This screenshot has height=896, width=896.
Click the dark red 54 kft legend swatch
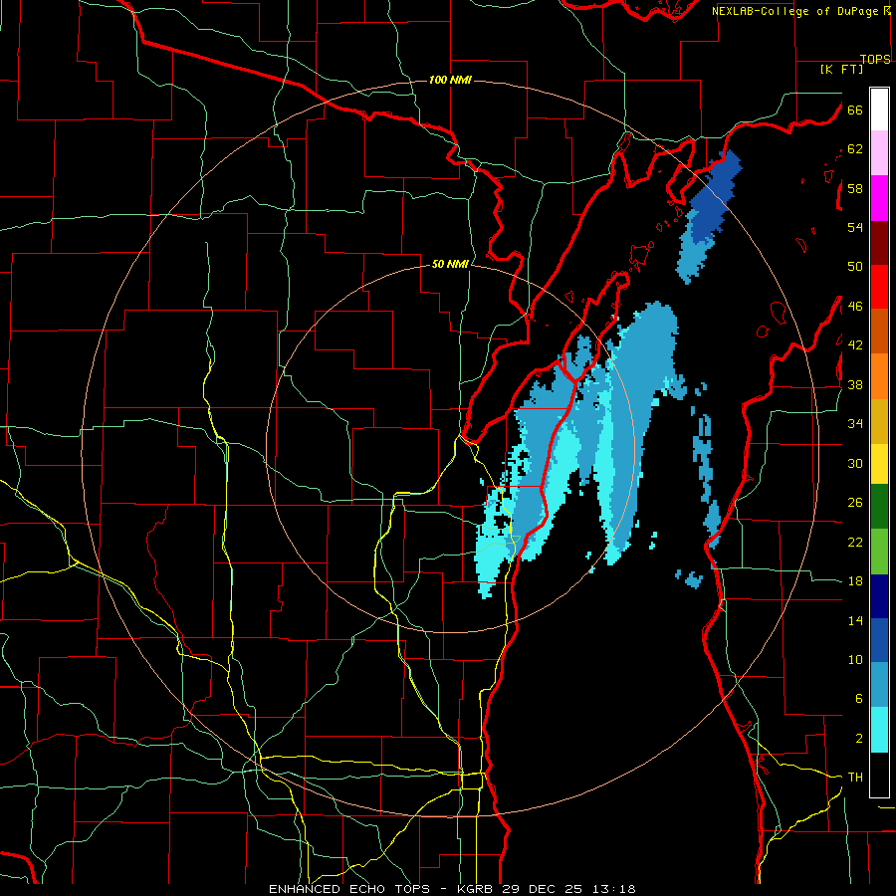[879, 243]
